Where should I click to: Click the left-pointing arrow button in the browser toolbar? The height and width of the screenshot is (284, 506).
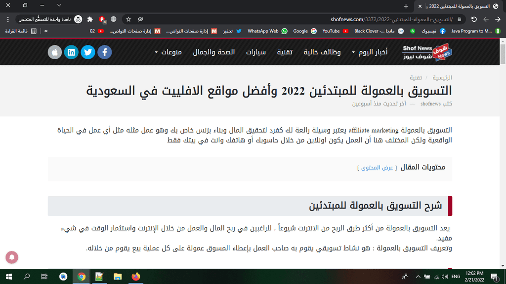486,19
